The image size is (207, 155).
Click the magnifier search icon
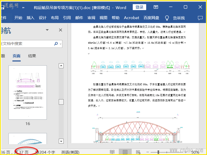pos(56,44)
